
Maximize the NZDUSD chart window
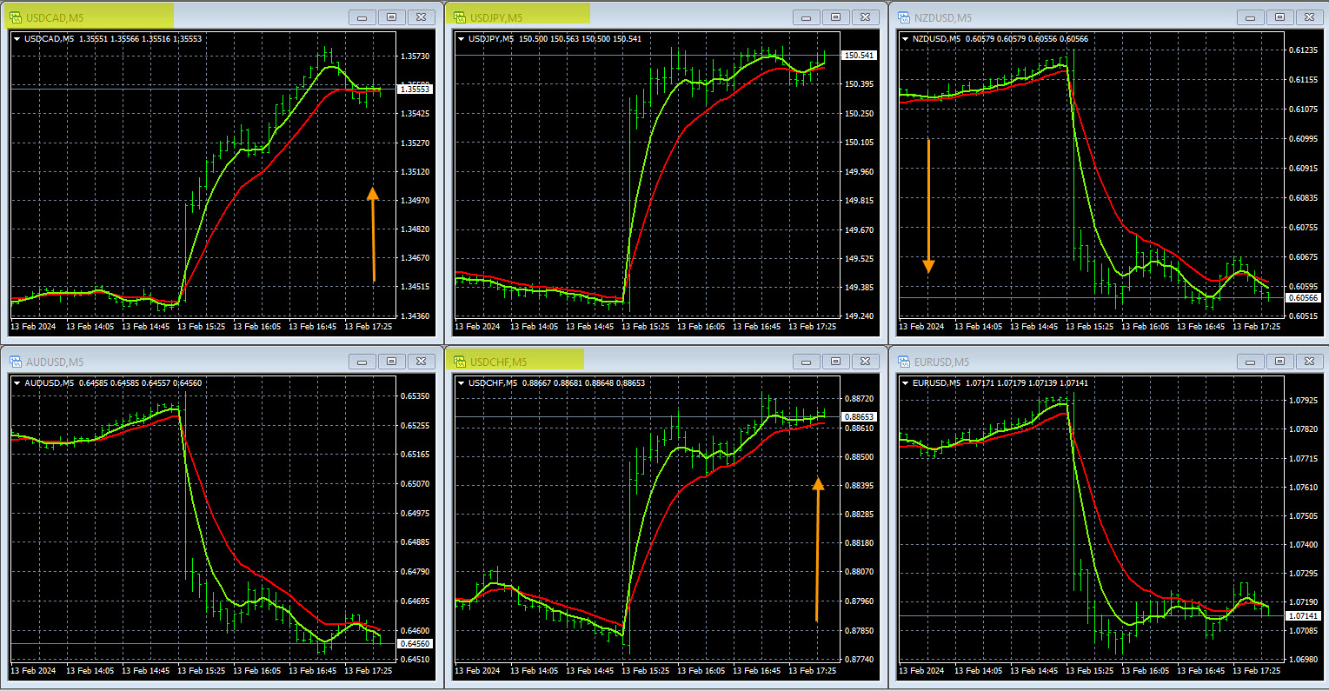click(x=1279, y=17)
